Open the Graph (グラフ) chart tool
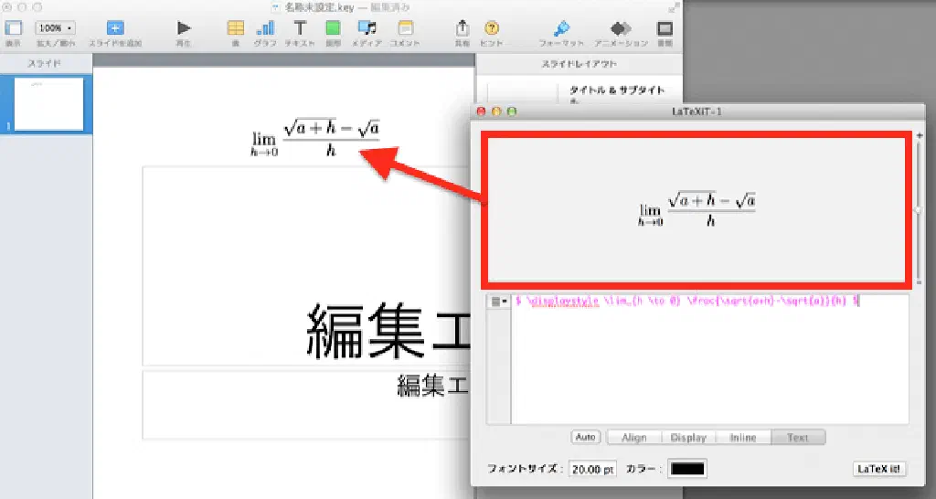This screenshot has width=936, height=499. click(265, 28)
